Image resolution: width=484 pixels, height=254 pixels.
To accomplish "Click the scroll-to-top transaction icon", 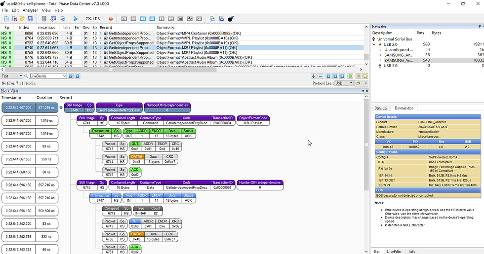I will tap(328, 76).
